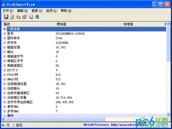Select the 多字DMA row
The height and width of the screenshot is (129, 172).
click(84, 111)
